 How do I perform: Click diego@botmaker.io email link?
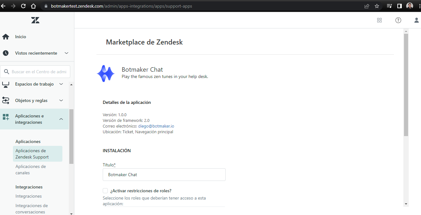[x=156, y=126]
